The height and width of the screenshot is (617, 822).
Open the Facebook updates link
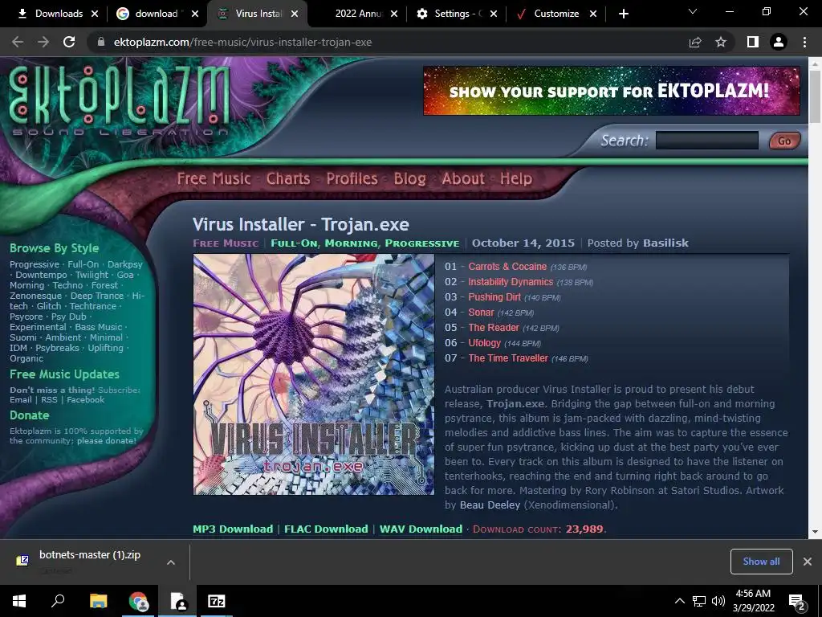click(x=85, y=400)
